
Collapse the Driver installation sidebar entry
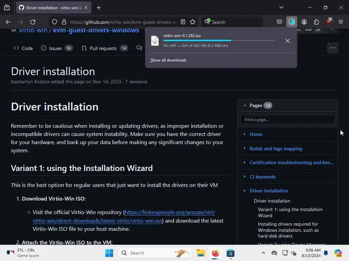[244, 191]
